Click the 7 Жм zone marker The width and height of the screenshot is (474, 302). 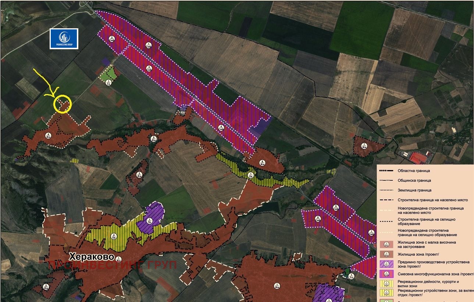point(364,145)
